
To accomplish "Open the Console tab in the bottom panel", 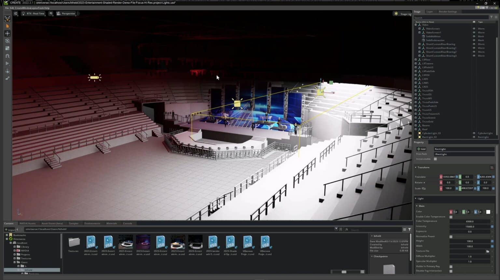I will click(x=128, y=223).
